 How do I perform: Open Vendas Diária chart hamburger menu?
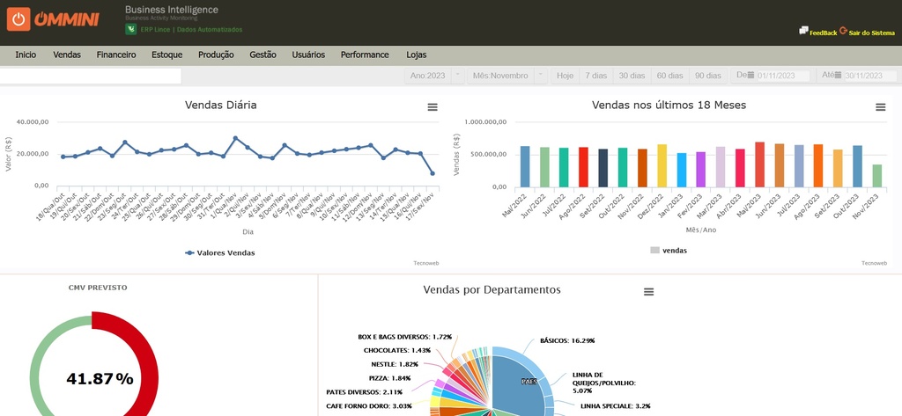pos(433,107)
